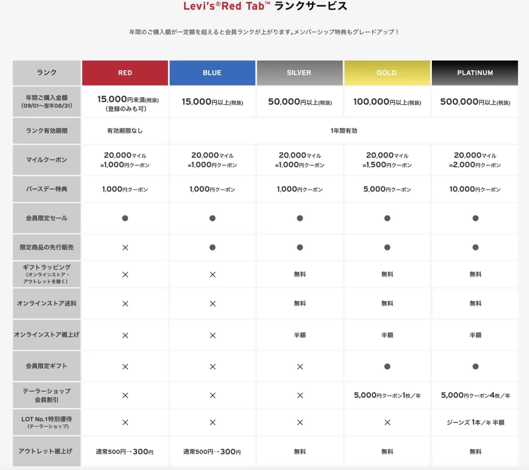Click the X for GOLD LOT No.1特別優待
The width and height of the screenshot is (529, 470).
pyautogui.click(x=387, y=422)
